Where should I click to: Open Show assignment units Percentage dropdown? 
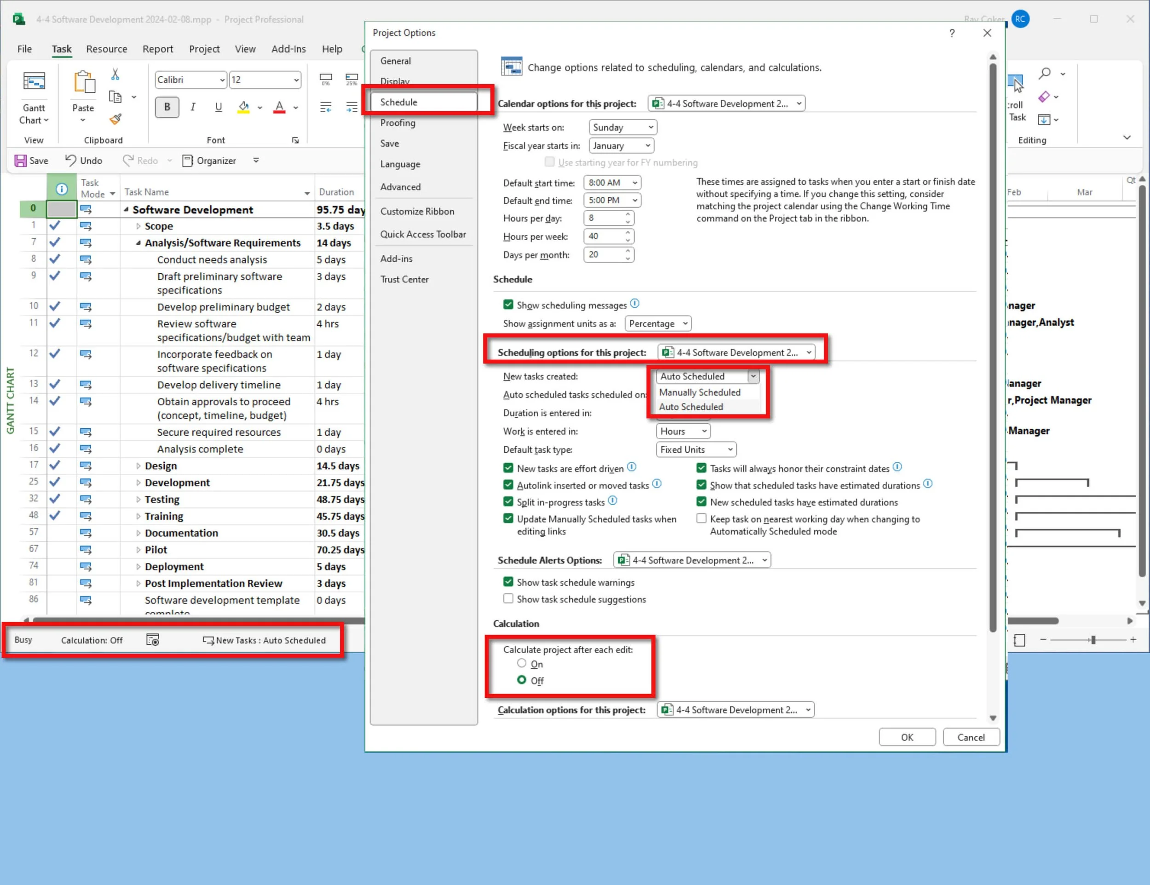pos(658,323)
